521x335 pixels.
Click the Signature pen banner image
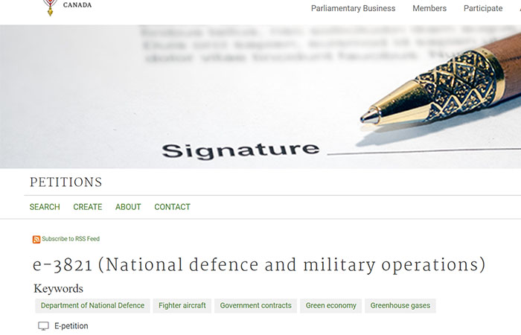(260, 97)
